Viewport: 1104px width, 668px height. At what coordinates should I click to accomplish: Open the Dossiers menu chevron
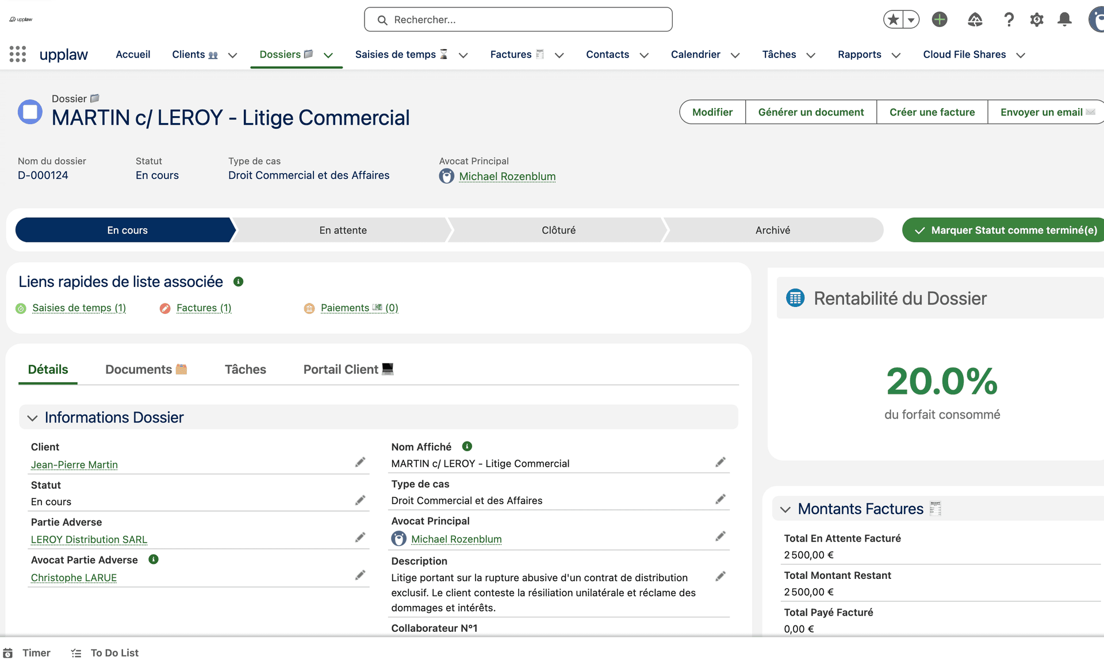tap(328, 55)
